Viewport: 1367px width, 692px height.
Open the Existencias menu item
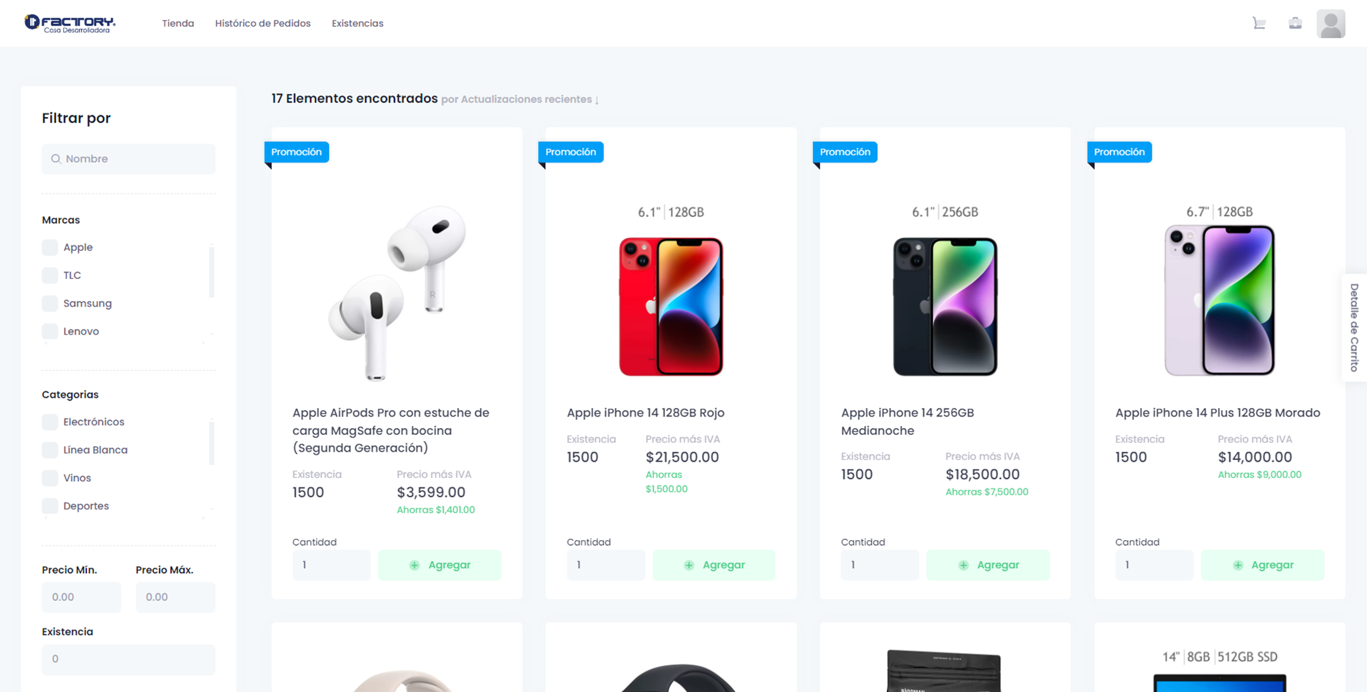(x=357, y=23)
